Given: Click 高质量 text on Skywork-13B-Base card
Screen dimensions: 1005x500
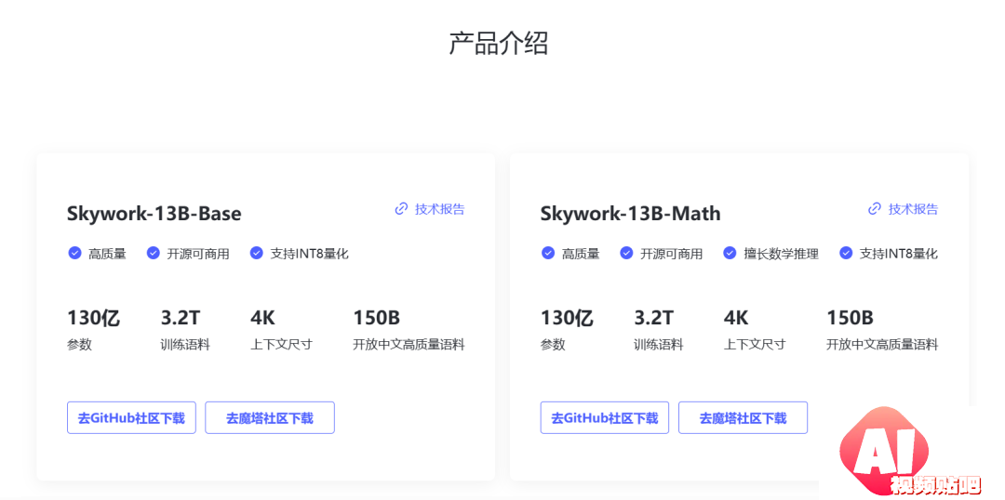Looking at the screenshot, I should click(x=107, y=254).
